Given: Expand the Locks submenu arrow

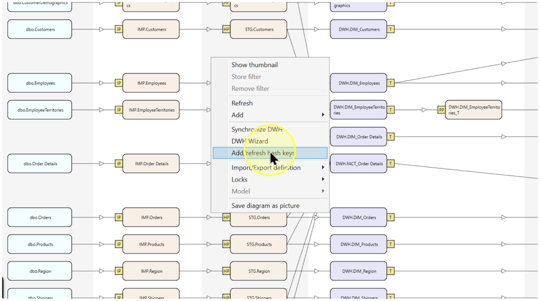Looking at the screenshot, I should coord(323,179).
